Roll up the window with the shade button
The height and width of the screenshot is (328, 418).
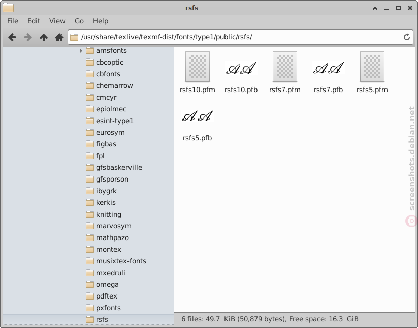[375, 8]
